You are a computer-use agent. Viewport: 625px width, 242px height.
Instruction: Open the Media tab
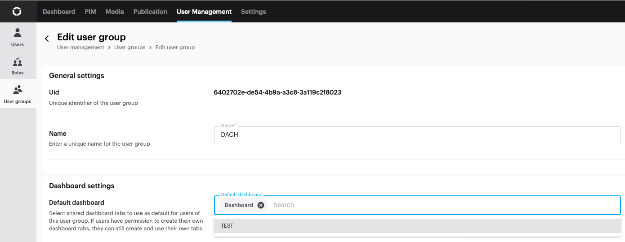pos(115,12)
